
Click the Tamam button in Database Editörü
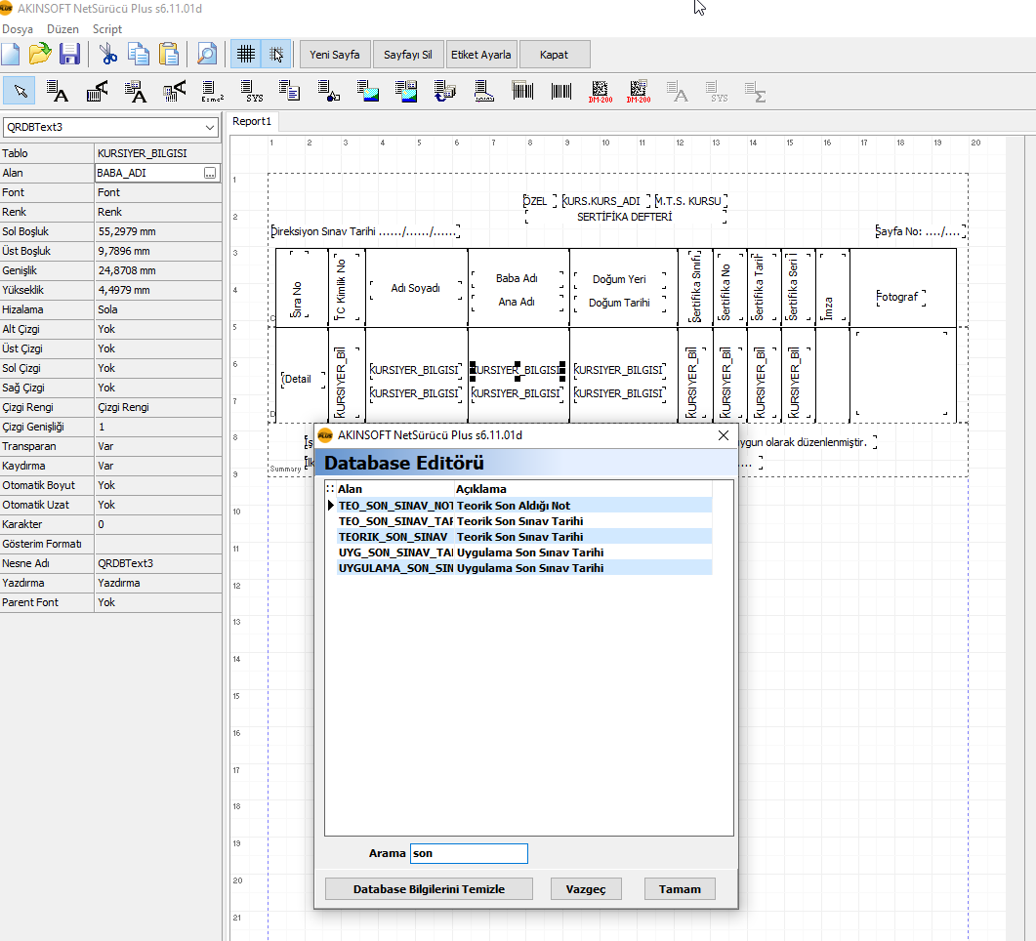[679, 888]
